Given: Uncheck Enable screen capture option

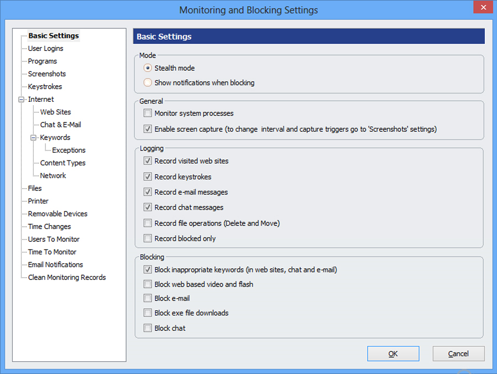Looking at the screenshot, I should [148, 129].
